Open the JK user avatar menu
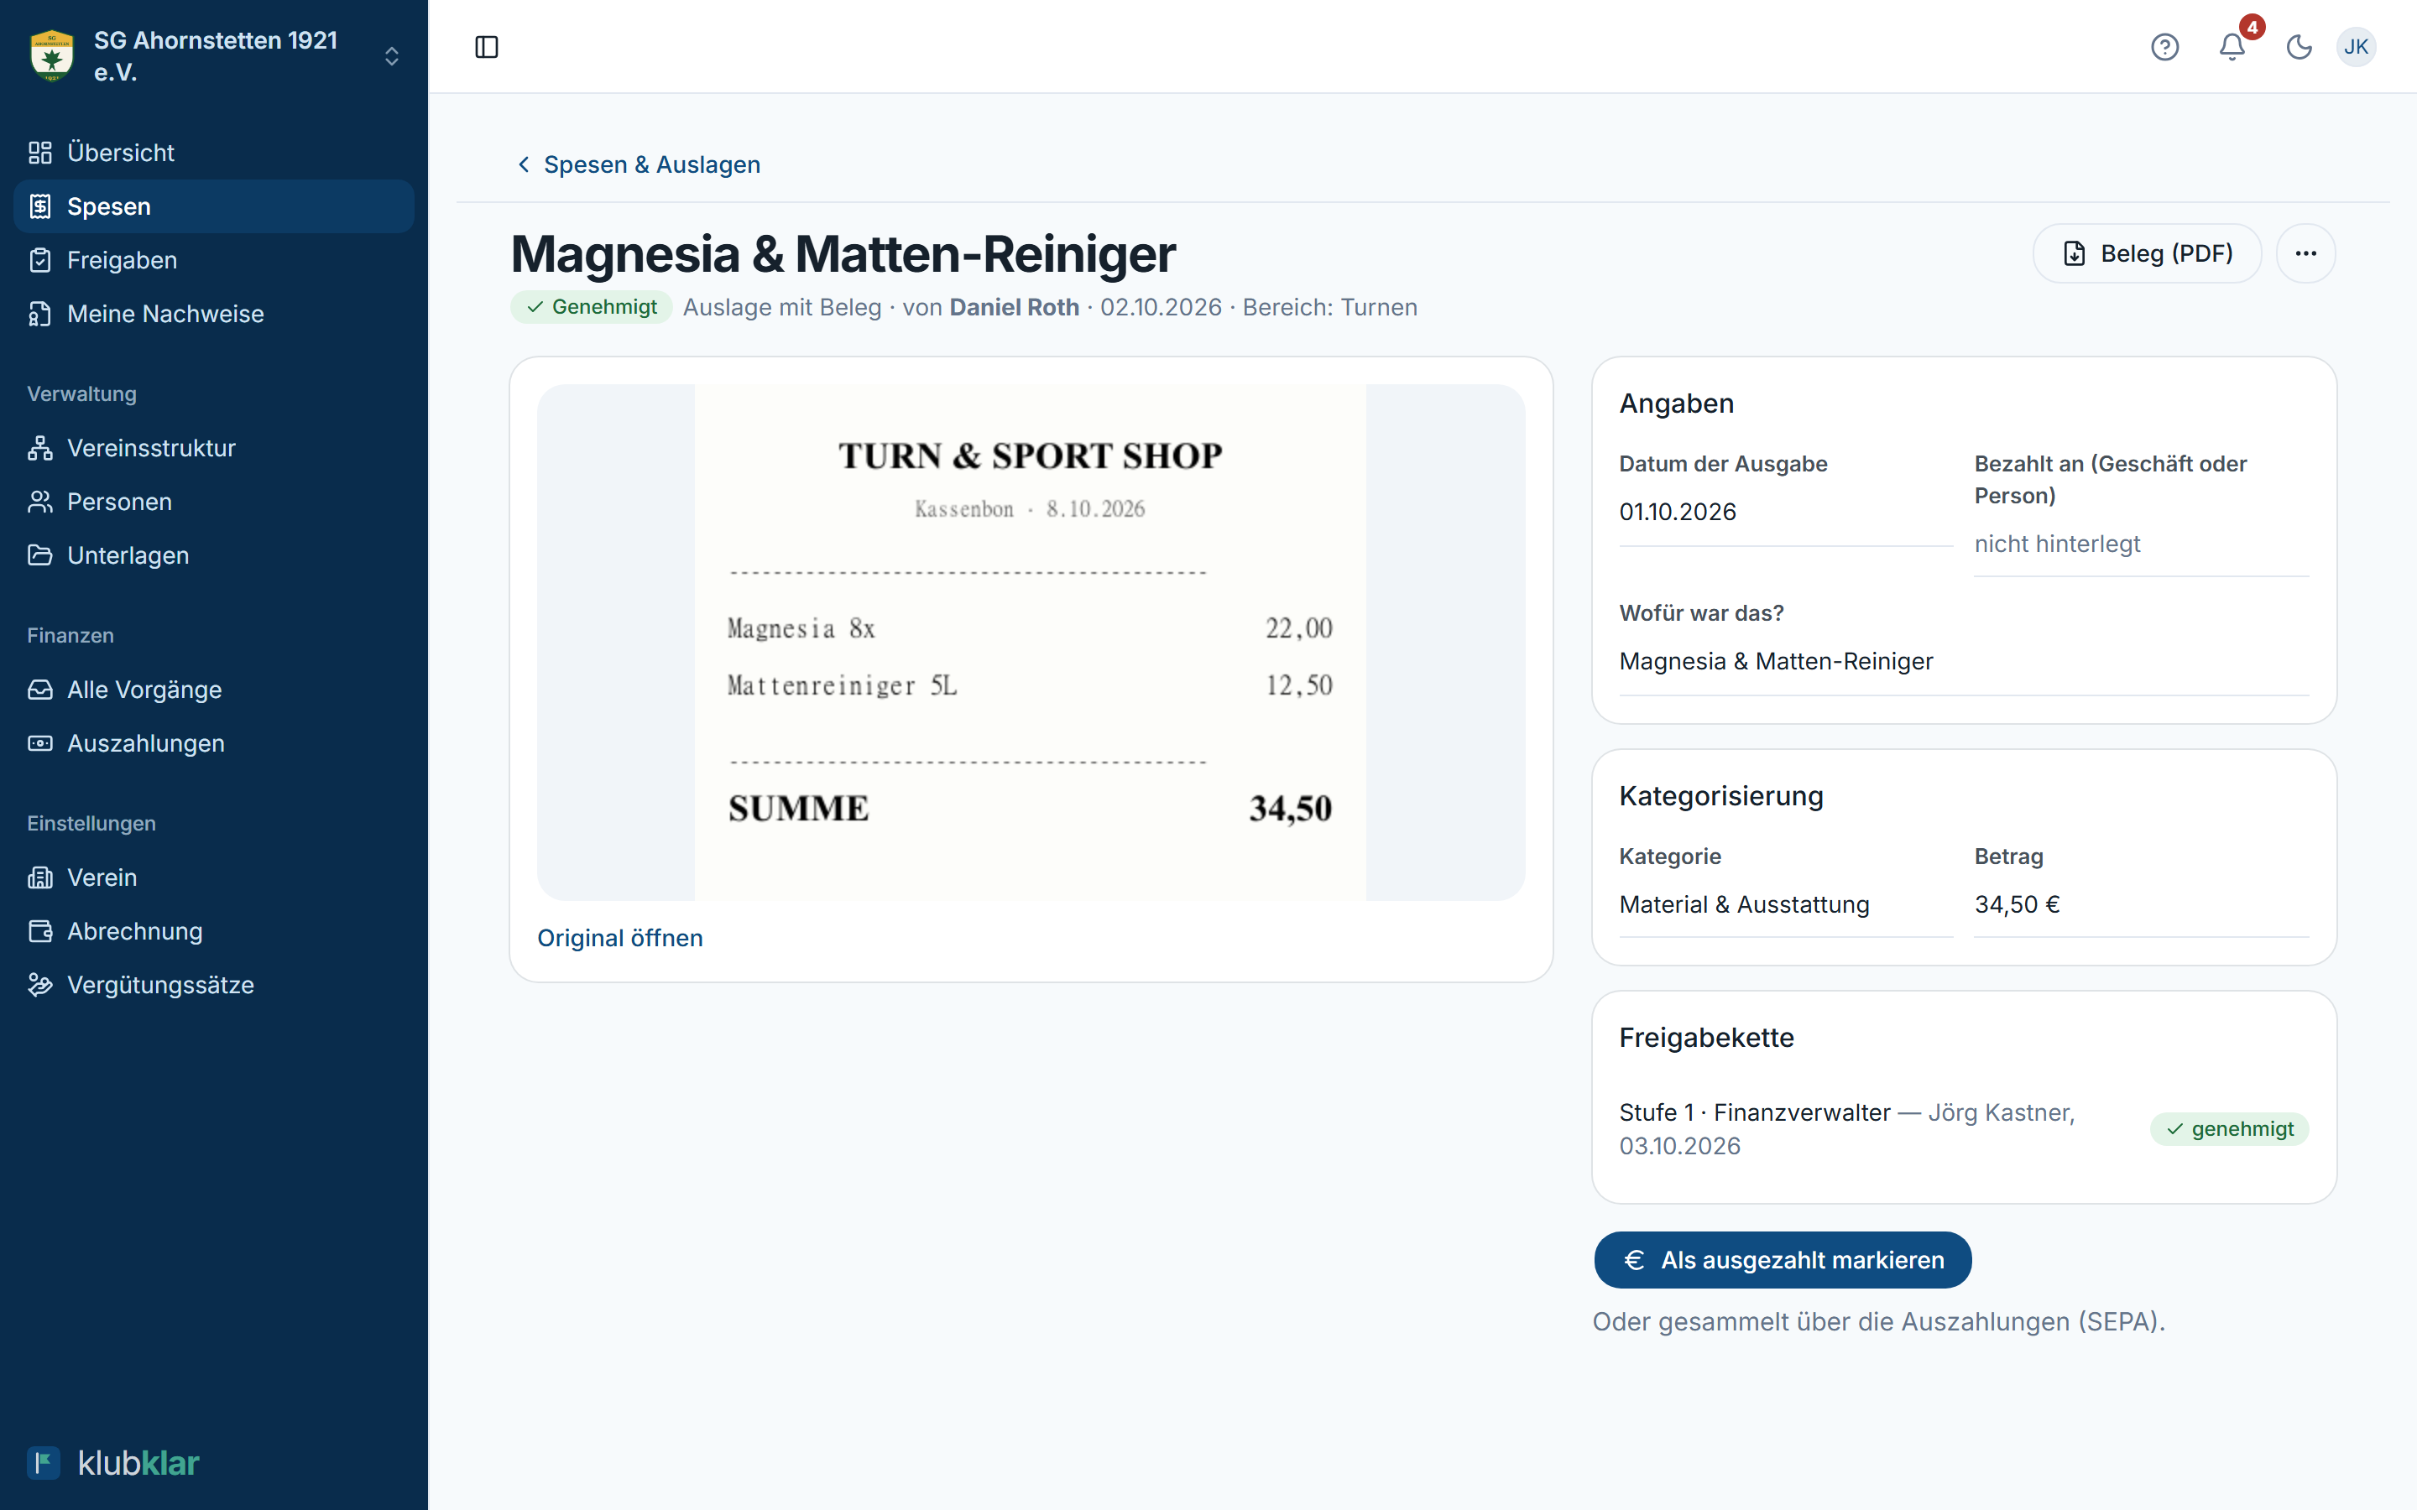The width and height of the screenshot is (2417, 1510). 2356,47
